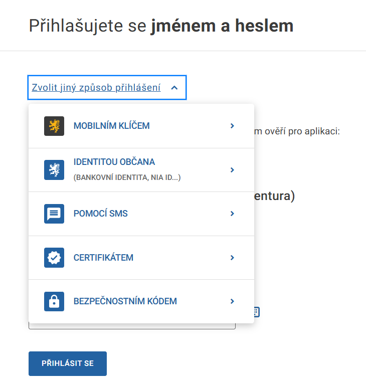Pick the Pomocí SMS login option
The height and width of the screenshot is (390, 366).
pos(101,214)
